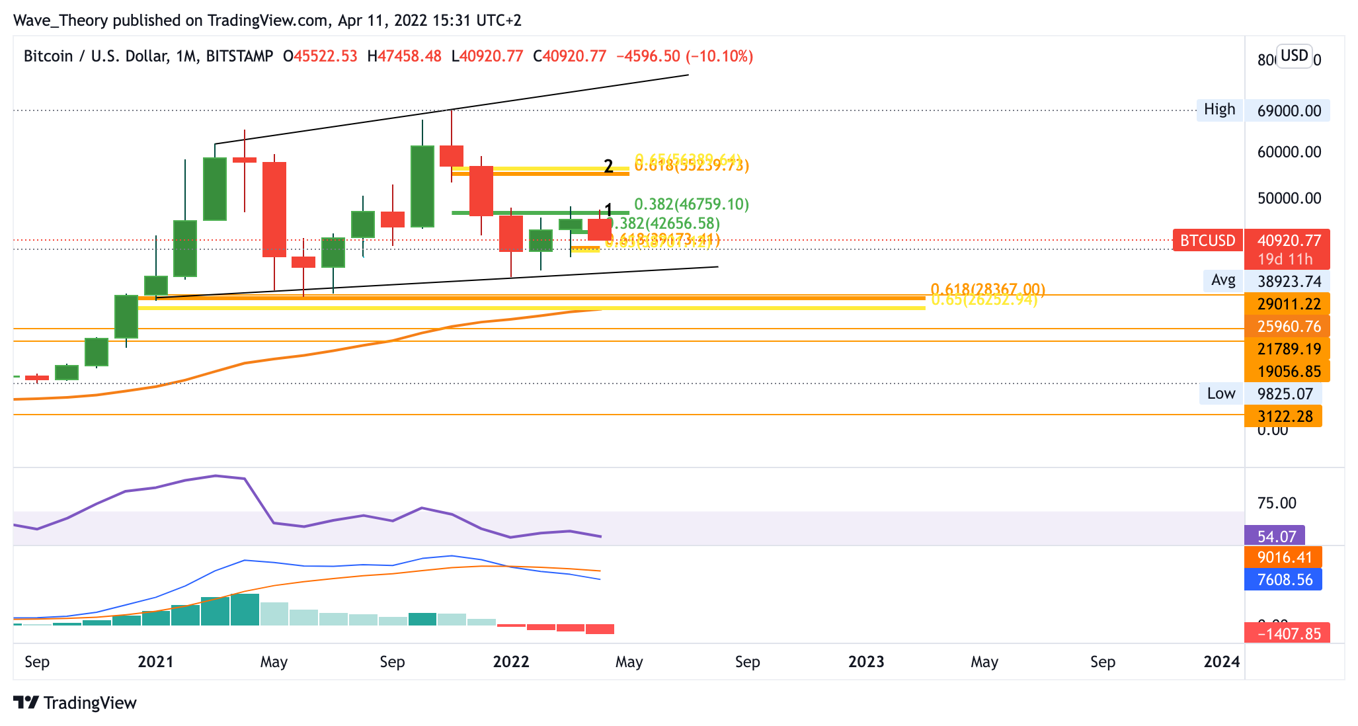Click the red histogram -1407.85 value tag
Image resolution: width=1358 pixels, height=726 pixels.
1287,634
